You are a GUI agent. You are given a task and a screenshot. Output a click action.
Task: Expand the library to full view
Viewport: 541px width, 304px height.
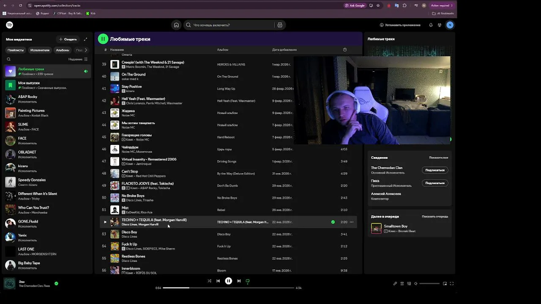[85, 39]
